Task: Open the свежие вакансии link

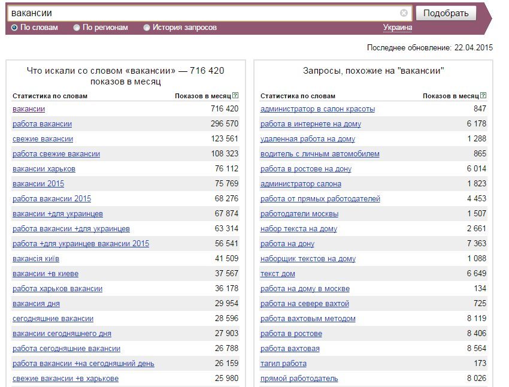Action: (x=43, y=138)
